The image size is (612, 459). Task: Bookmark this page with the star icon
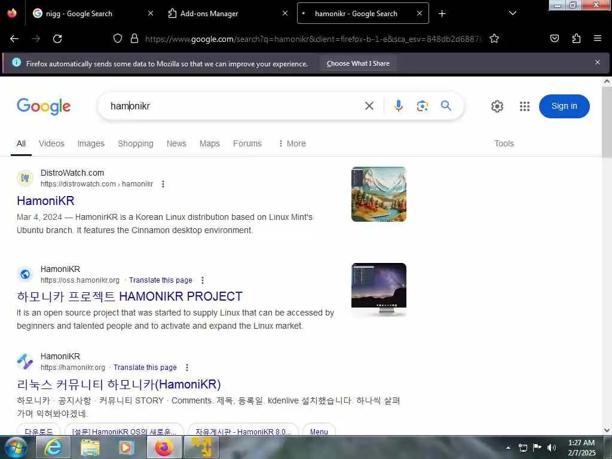494,38
